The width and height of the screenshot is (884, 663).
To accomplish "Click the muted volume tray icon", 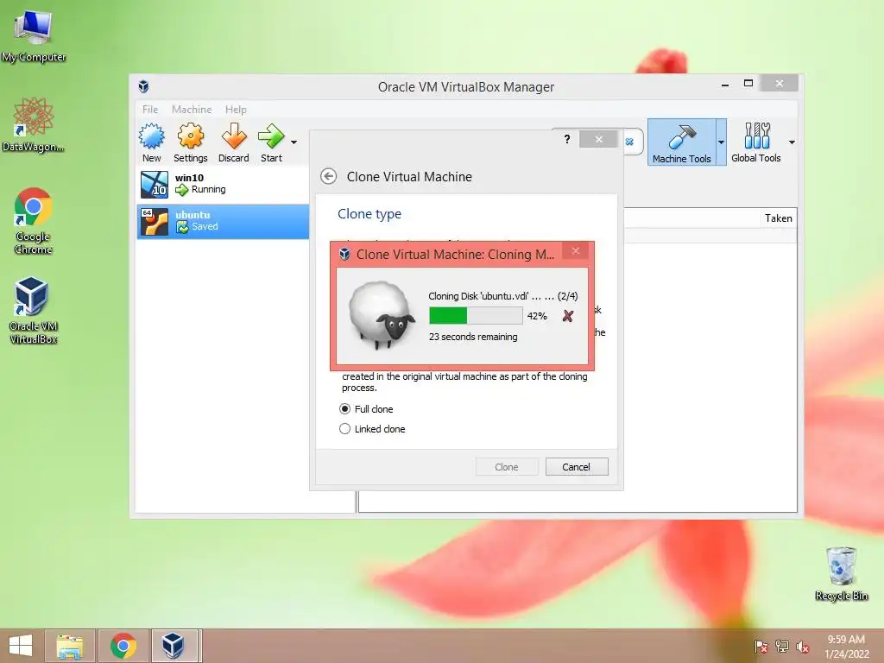I will (802, 647).
